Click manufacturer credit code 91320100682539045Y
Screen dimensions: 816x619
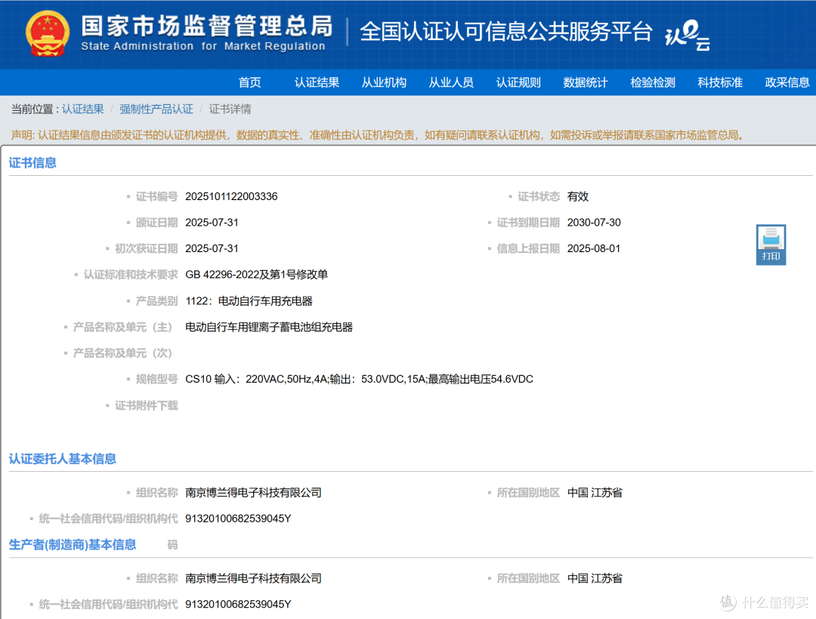pos(238,605)
